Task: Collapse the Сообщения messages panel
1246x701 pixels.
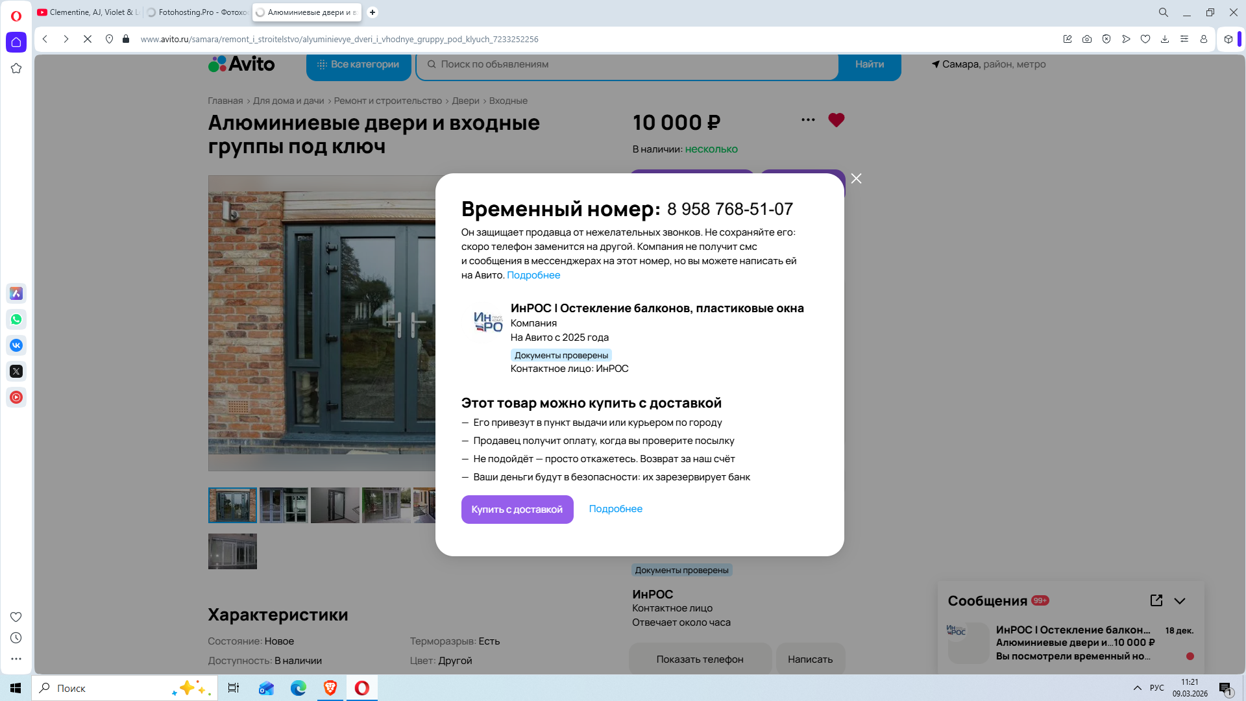Action: (x=1180, y=601)
